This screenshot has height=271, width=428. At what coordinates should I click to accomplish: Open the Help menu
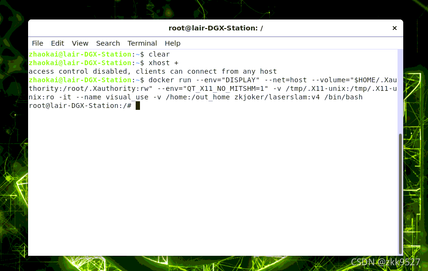point(172,43)
